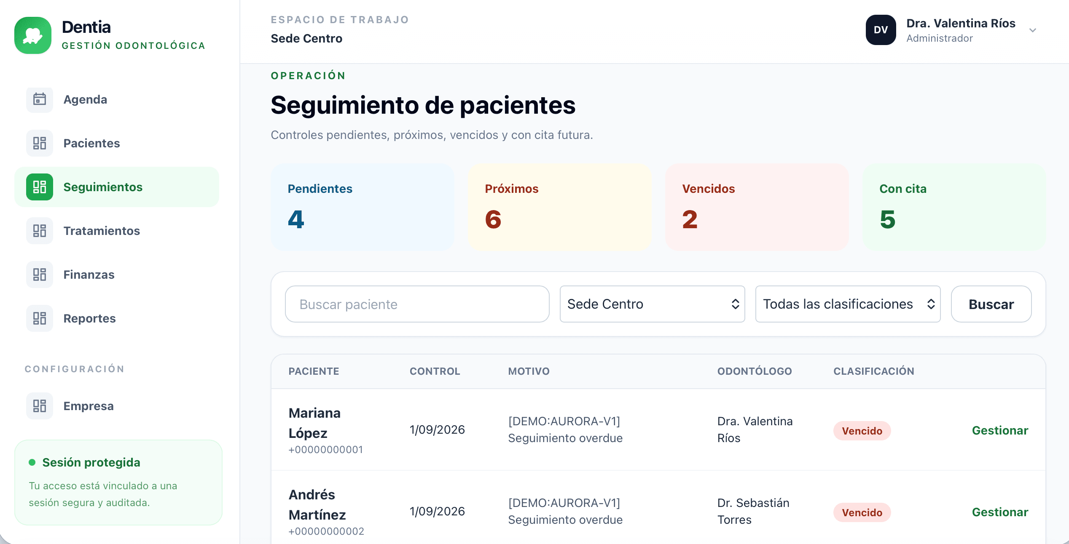Click the Finanzas sidebar icon
The image size is (1069, 544).
pyautogui.click(x=40, y=275)
